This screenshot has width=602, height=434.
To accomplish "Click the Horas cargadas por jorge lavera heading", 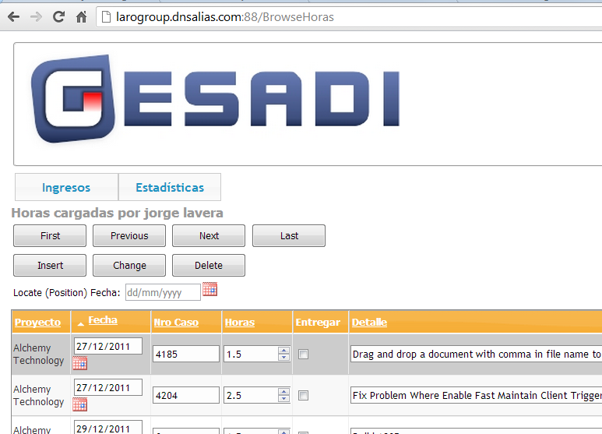I will (x=117, y=213).
